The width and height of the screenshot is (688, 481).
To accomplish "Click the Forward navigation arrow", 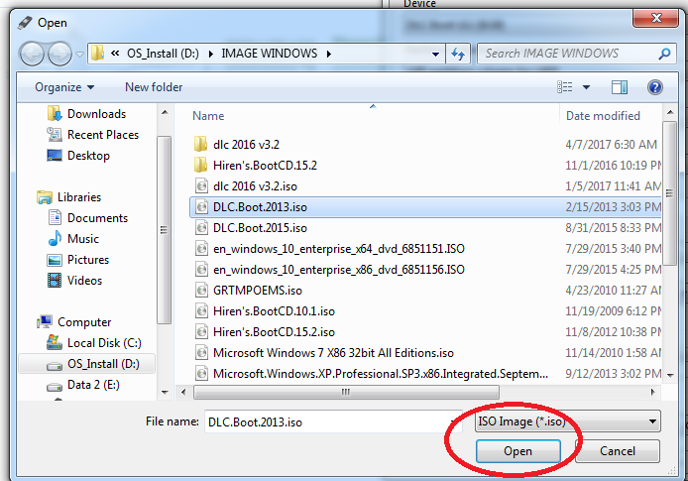I will click(59, 54).
